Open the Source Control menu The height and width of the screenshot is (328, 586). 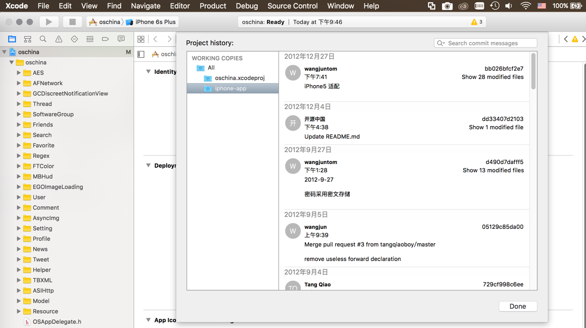coord(292,6)
